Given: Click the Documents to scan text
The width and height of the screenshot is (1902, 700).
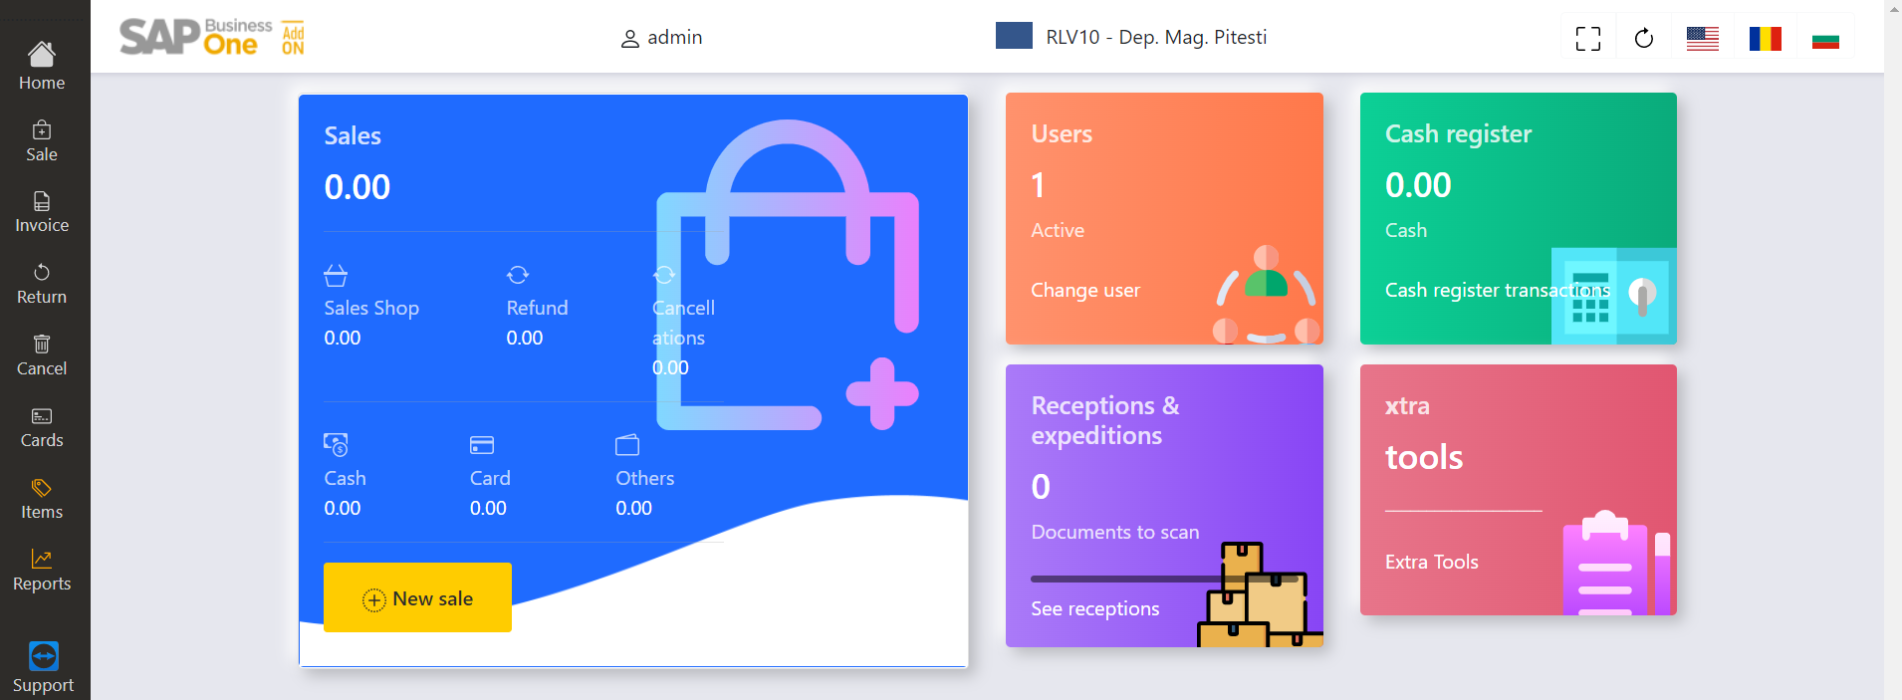Looking at the screenshot, I should point(1115,532).
